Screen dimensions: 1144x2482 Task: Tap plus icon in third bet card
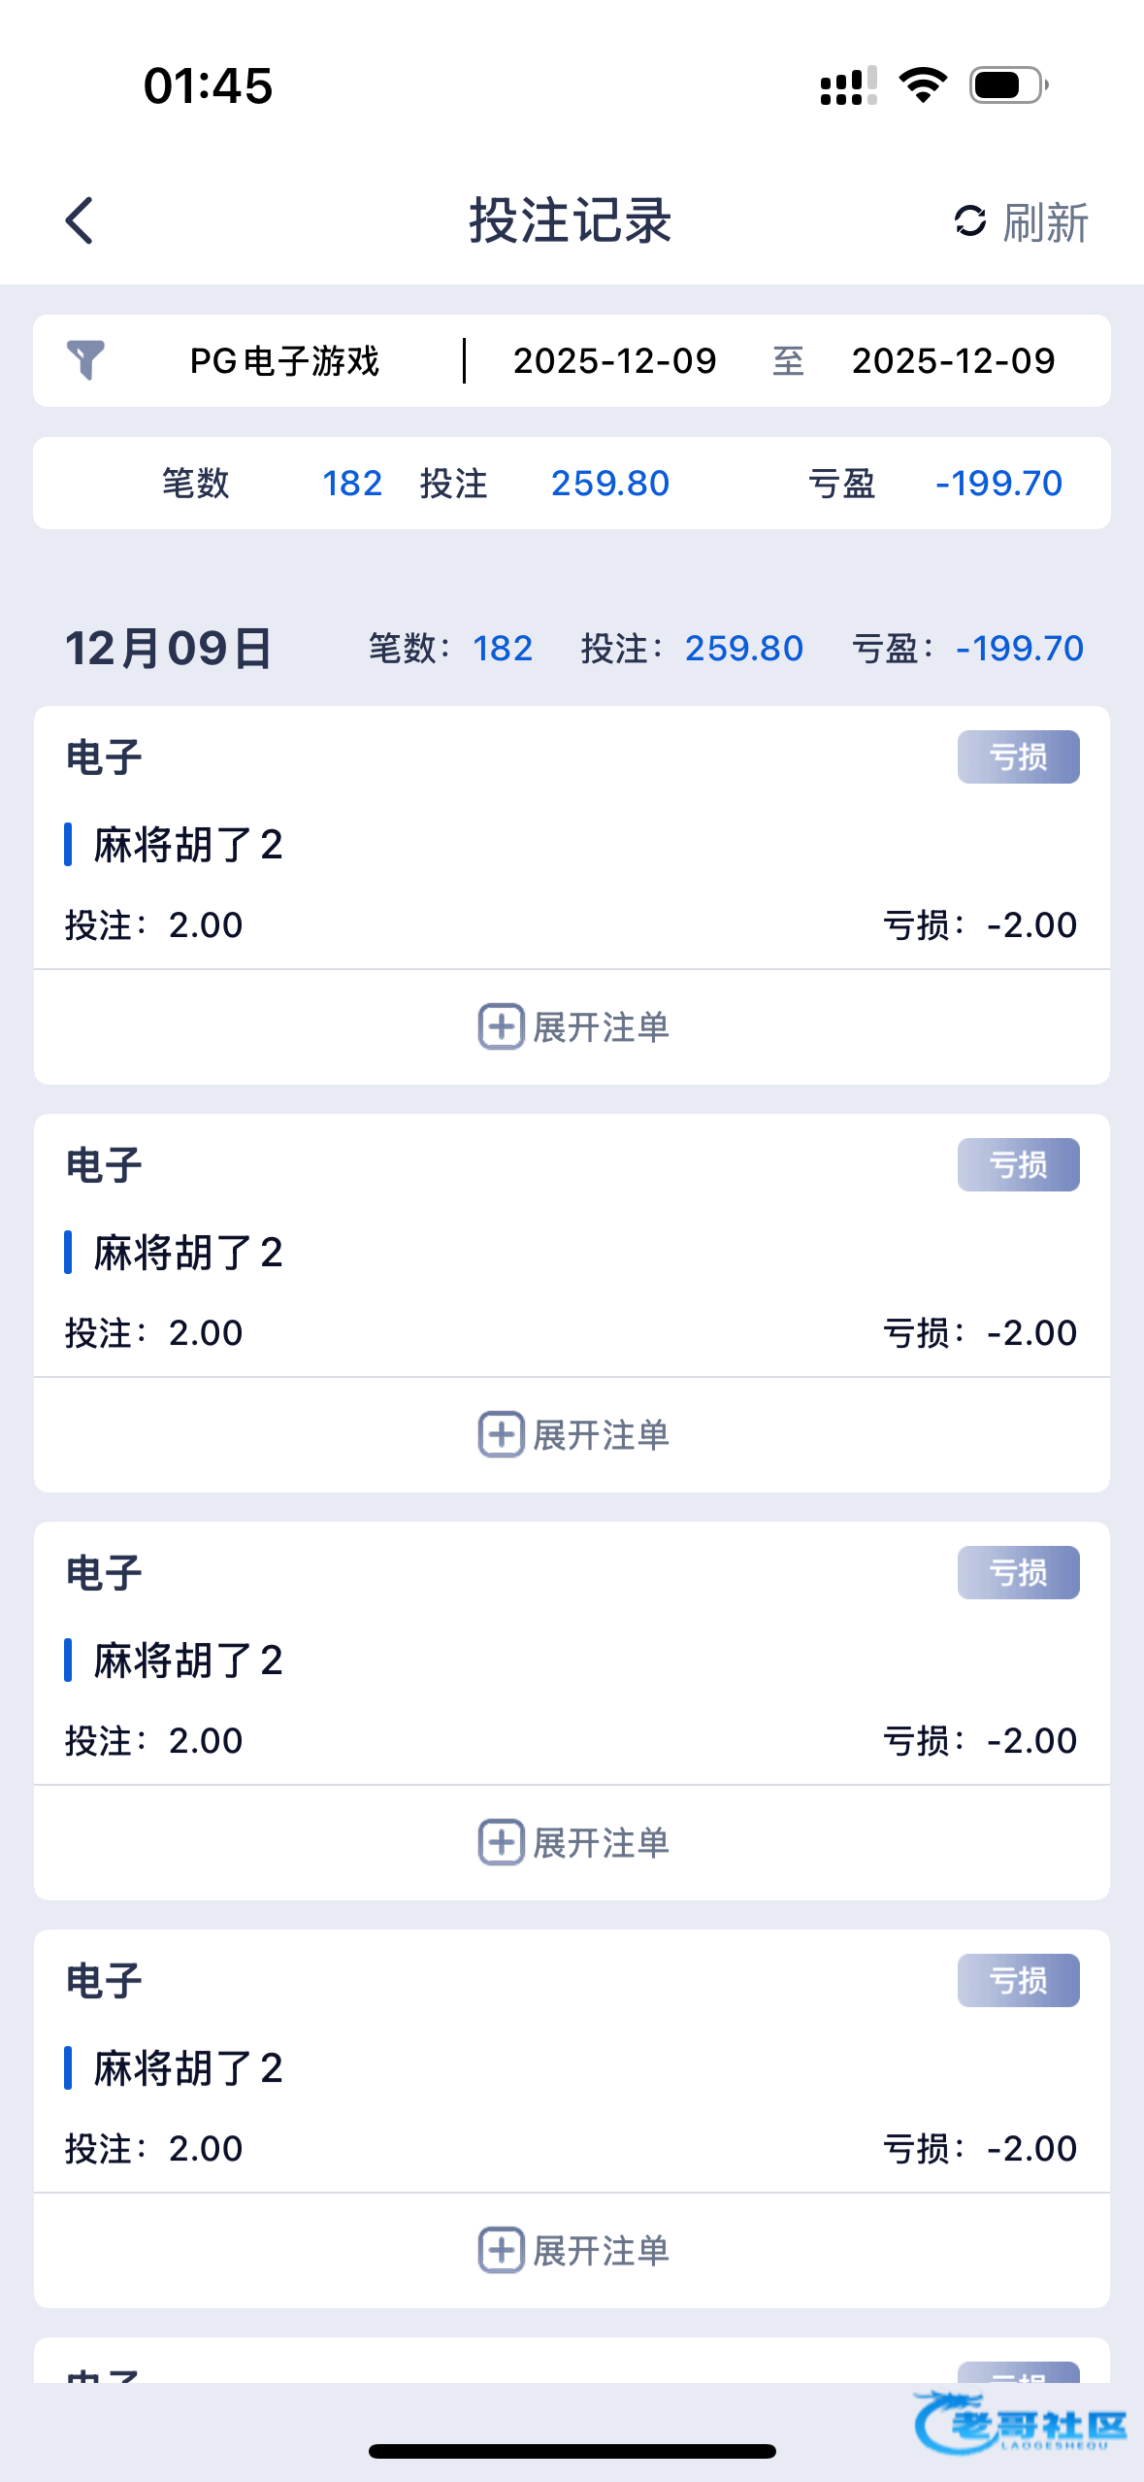[501, 1842]
